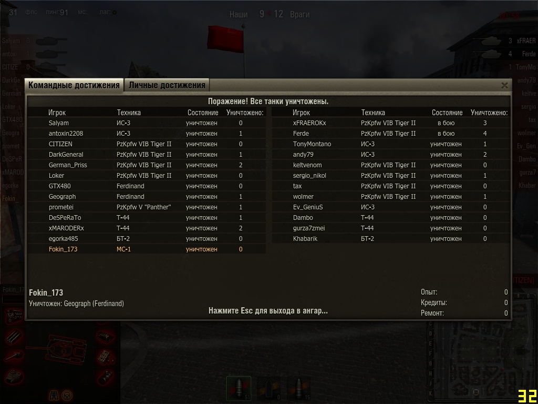This screenshot has width=538, height=404.
Task: Select the empty second shell slot
Action: pyautogui.click(x=268, y=389)
